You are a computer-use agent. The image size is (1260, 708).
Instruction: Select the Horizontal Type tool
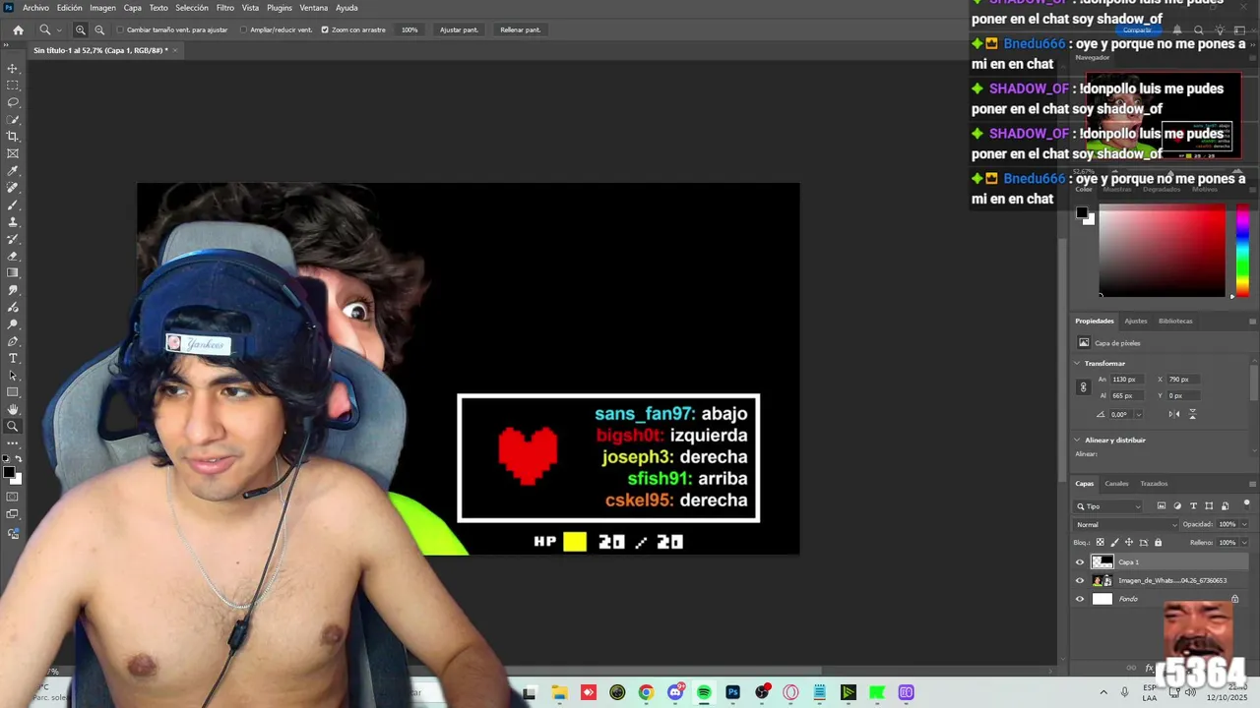coord(13,358)
